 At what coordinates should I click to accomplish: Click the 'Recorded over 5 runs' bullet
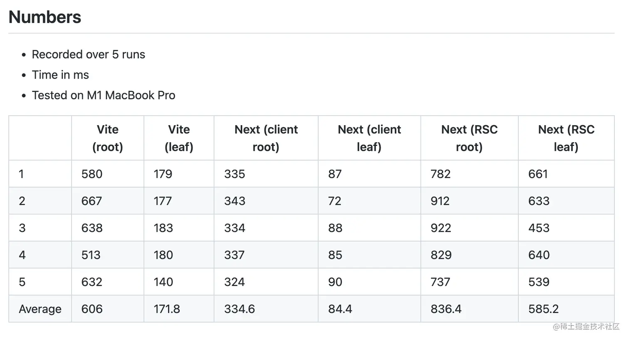click(88, 54)
